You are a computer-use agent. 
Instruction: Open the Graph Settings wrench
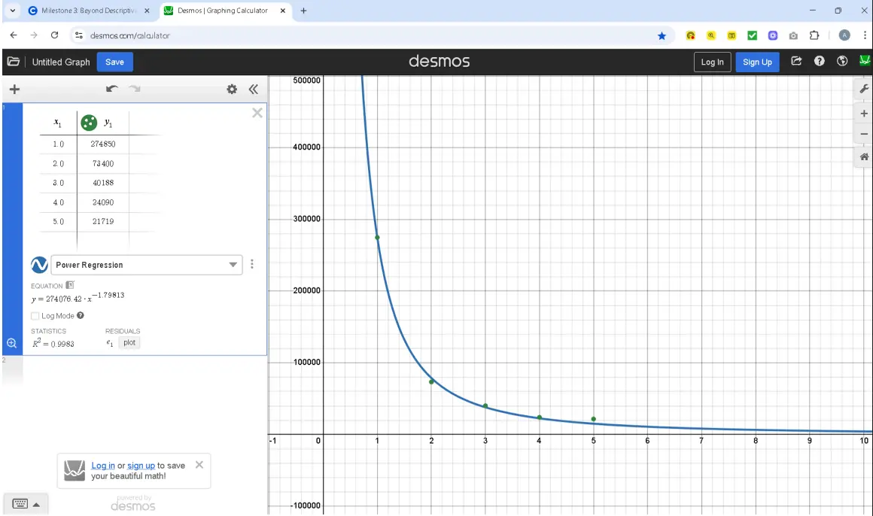pos(863,90)
